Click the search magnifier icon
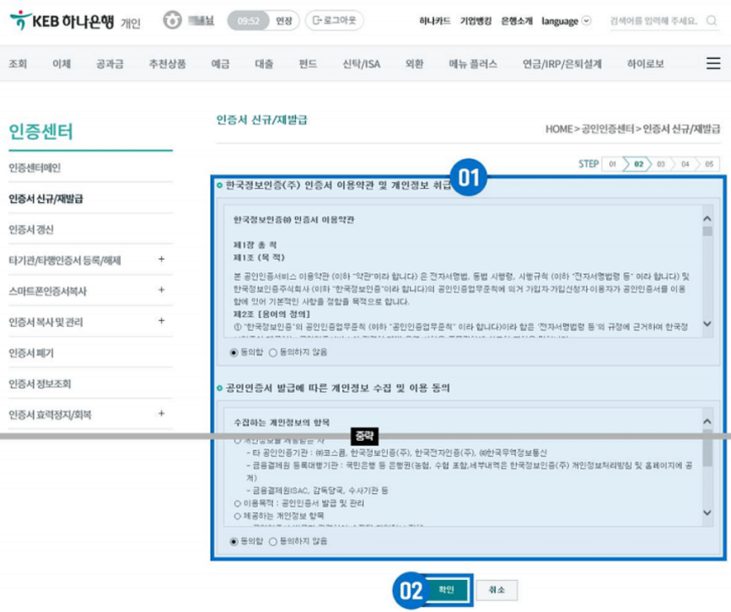Image resolution: width=731 pixels, height=612 pixels. coord(712,20)
